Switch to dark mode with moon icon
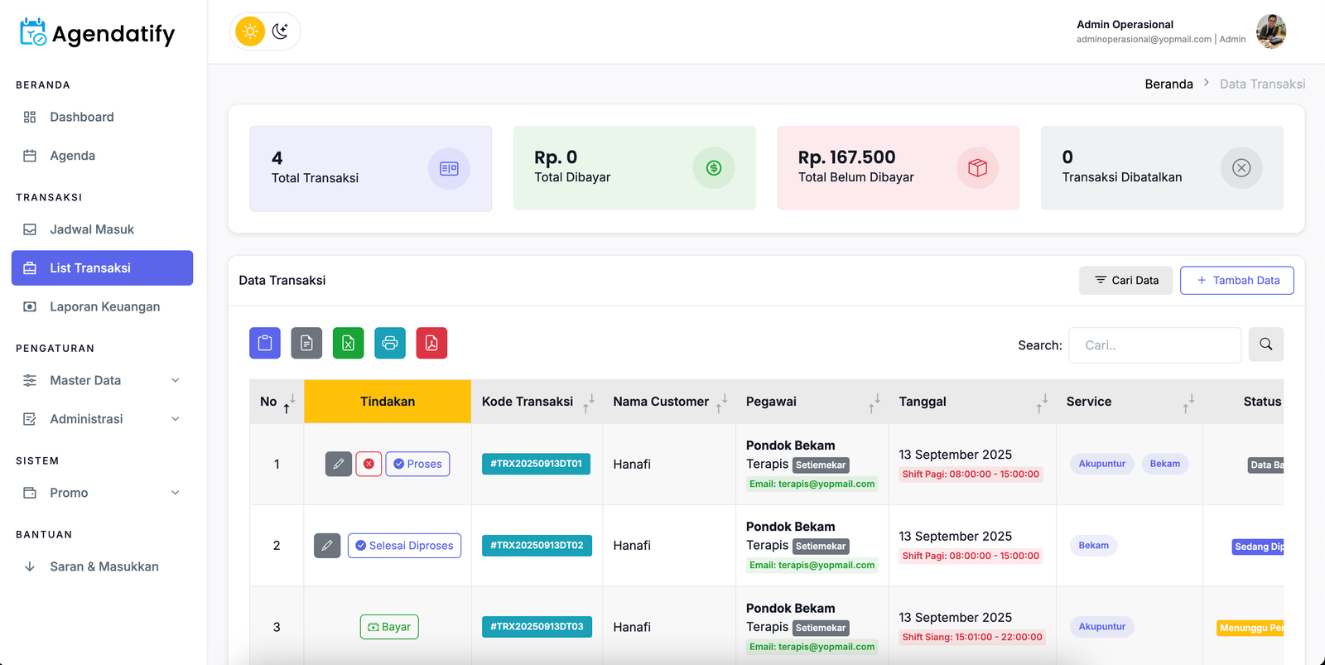The image size is (1325, 665). coord(281,31)
